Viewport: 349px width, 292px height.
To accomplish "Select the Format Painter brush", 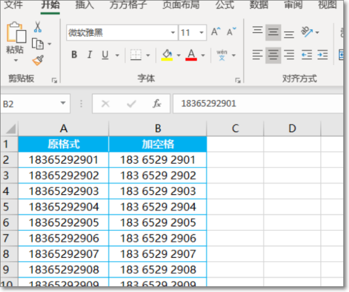I will tap(38, 60).
